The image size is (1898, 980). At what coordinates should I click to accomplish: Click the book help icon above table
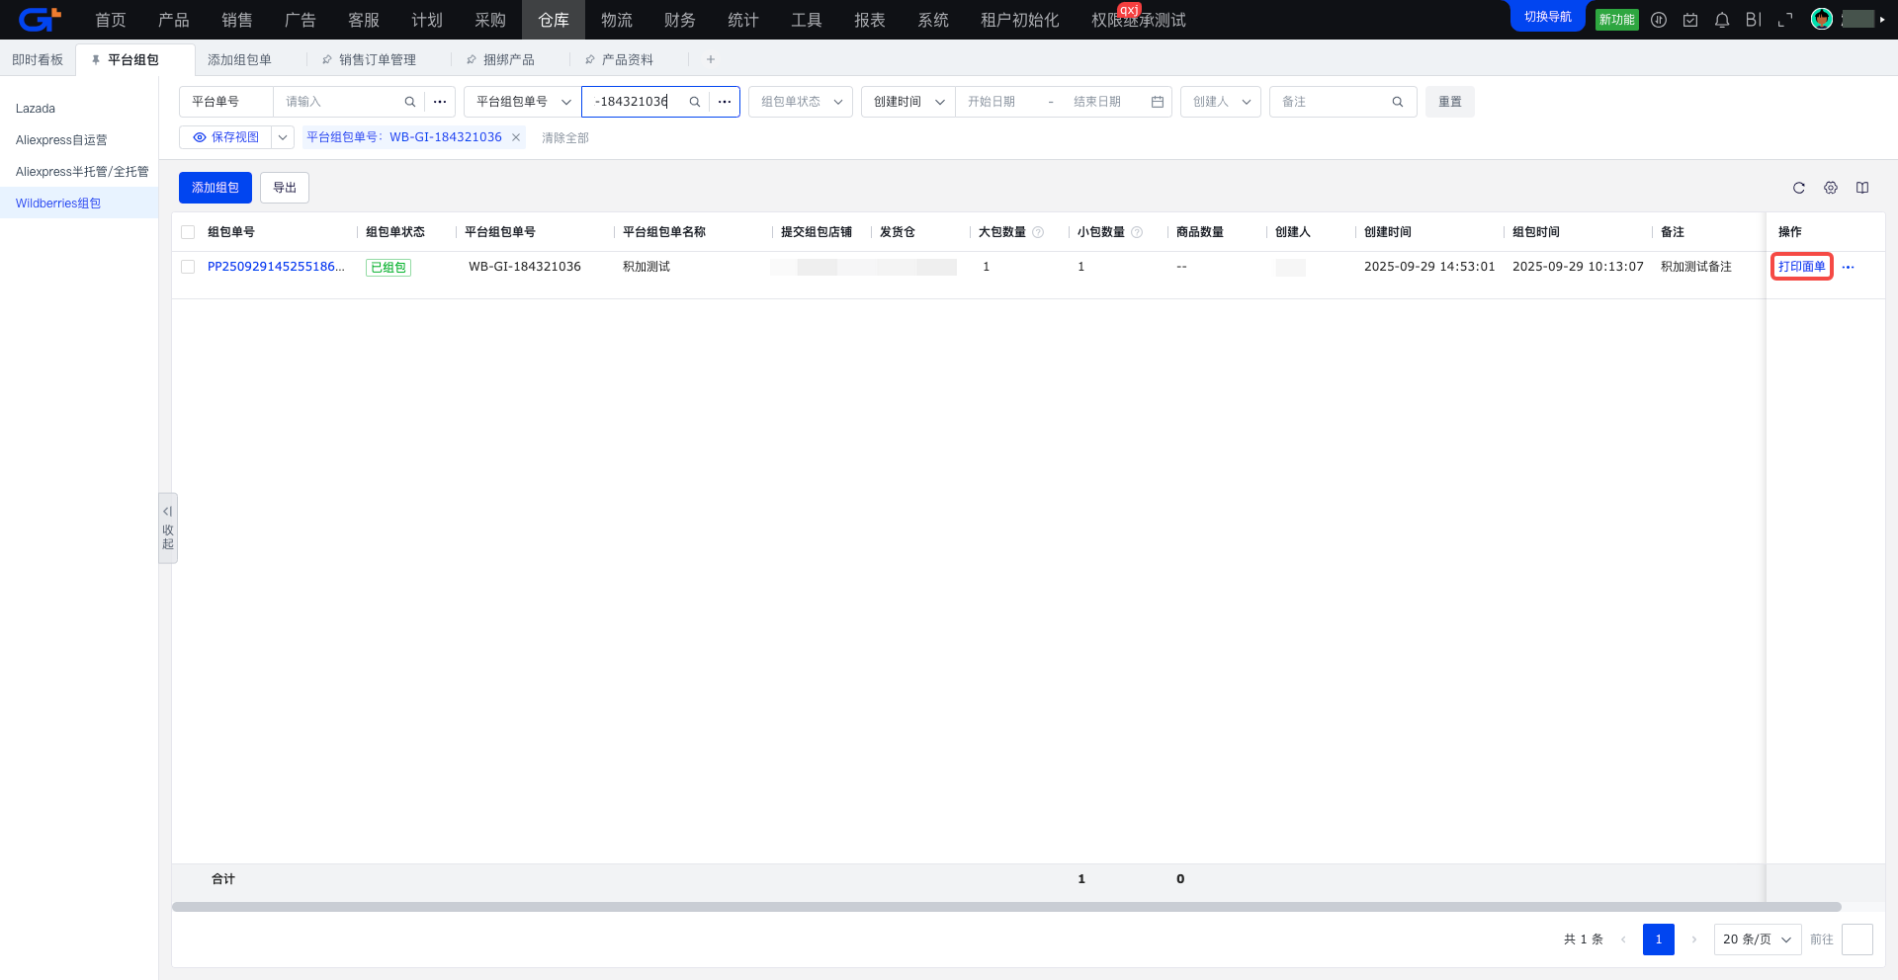pos(1862,188)
